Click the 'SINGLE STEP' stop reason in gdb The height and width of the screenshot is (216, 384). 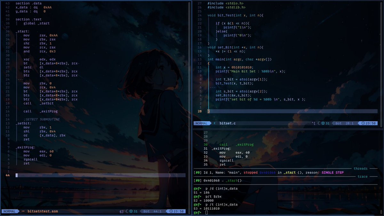[x=332, y=172]
